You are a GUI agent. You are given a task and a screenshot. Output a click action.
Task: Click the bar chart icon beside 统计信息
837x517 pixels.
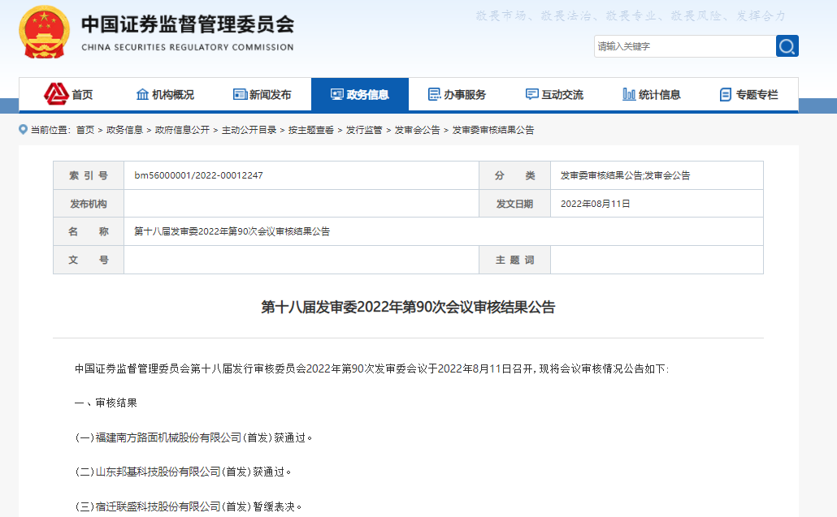click(629, 94)
